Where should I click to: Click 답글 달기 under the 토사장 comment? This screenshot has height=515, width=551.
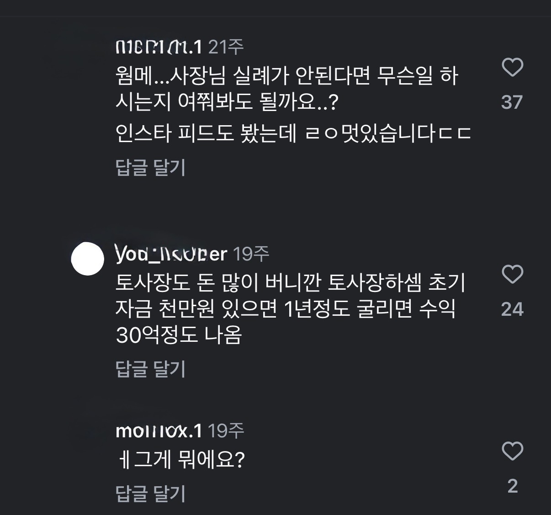click(x=150, y=369)
